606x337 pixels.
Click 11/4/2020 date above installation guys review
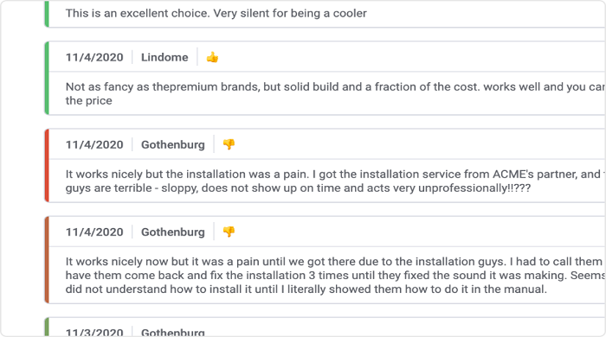click(x=94, y=232)
